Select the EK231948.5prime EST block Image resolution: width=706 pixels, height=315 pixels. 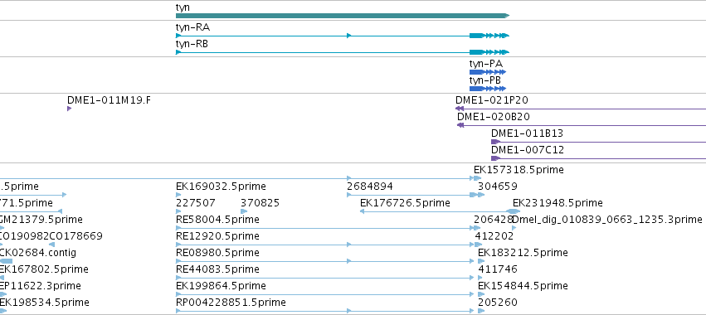(x=513, y=211)
